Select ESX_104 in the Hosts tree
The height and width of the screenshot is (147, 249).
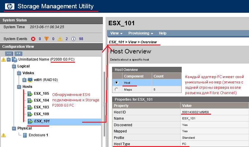(41, 100)
